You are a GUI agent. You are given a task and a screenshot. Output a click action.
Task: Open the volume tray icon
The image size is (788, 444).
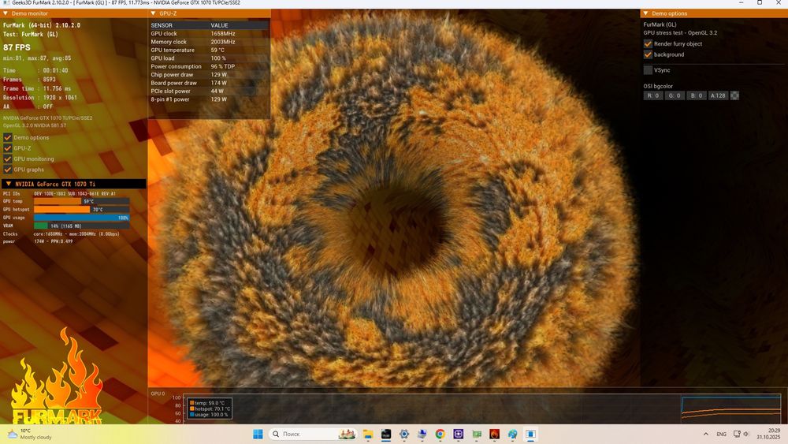(746, 434)
